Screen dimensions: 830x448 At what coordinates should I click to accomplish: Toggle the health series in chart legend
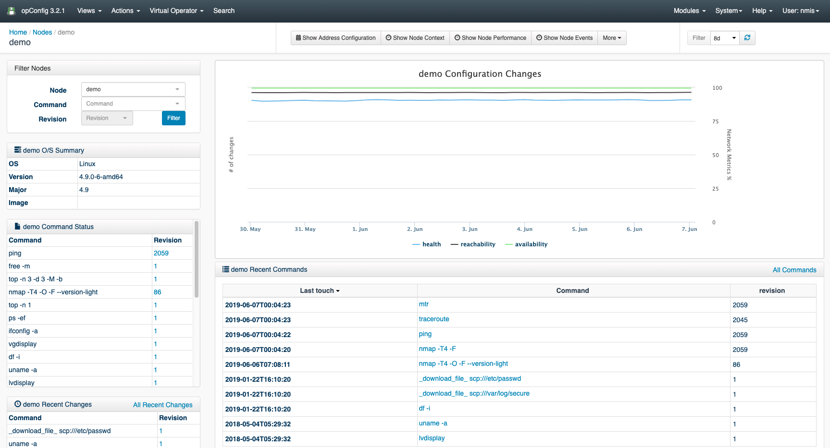[427, 244]
